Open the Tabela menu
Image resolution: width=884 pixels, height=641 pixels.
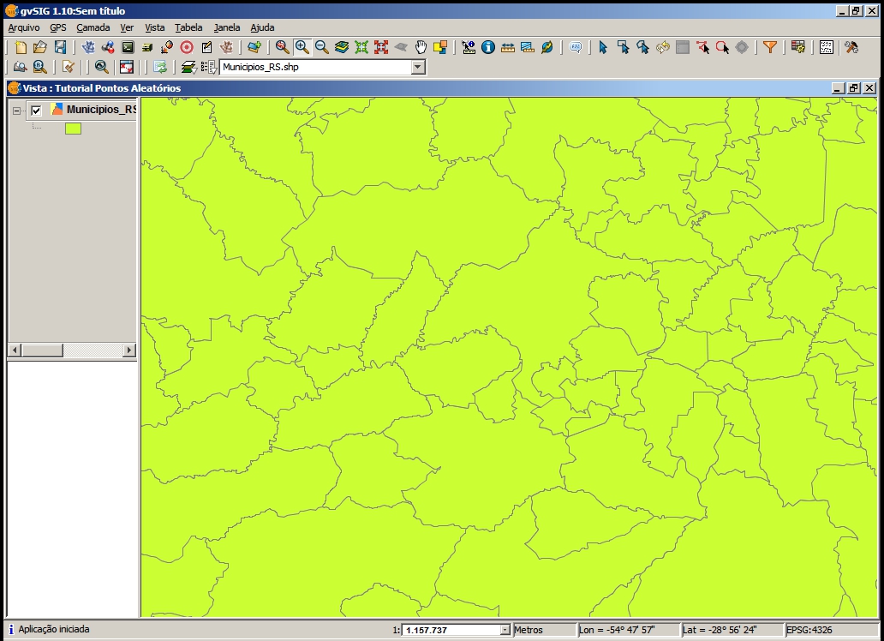(188, 27)
